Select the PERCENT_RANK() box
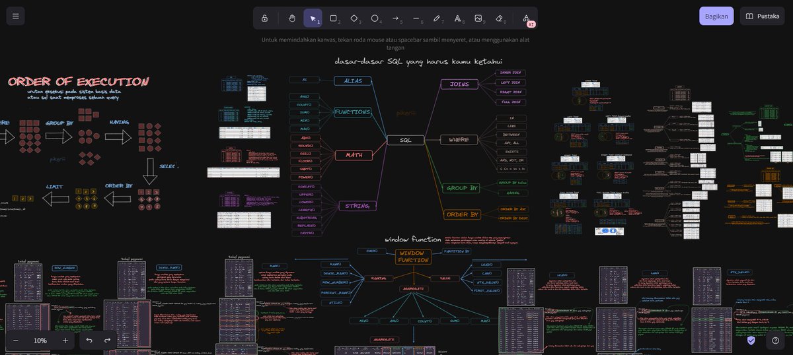This screenshot has width=793, height=355. [x=336, y=292]
